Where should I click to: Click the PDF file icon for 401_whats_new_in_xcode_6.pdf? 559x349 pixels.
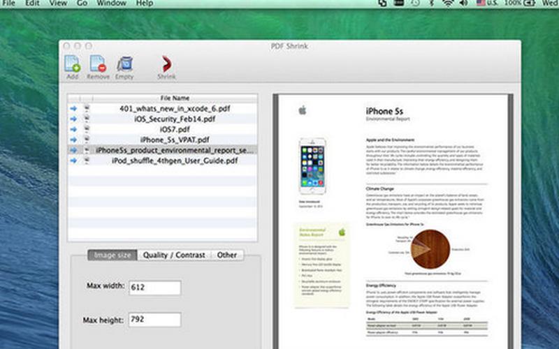(87, 108)
